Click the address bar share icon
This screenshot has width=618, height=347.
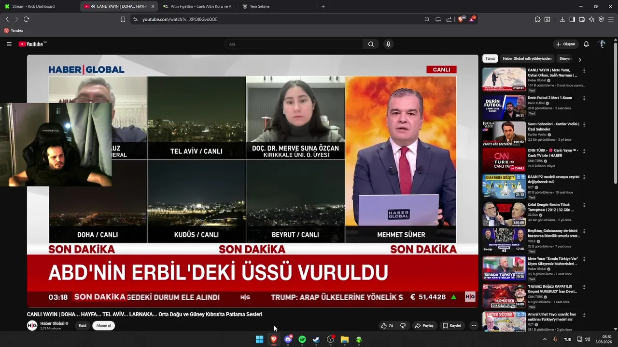(449, 19)
